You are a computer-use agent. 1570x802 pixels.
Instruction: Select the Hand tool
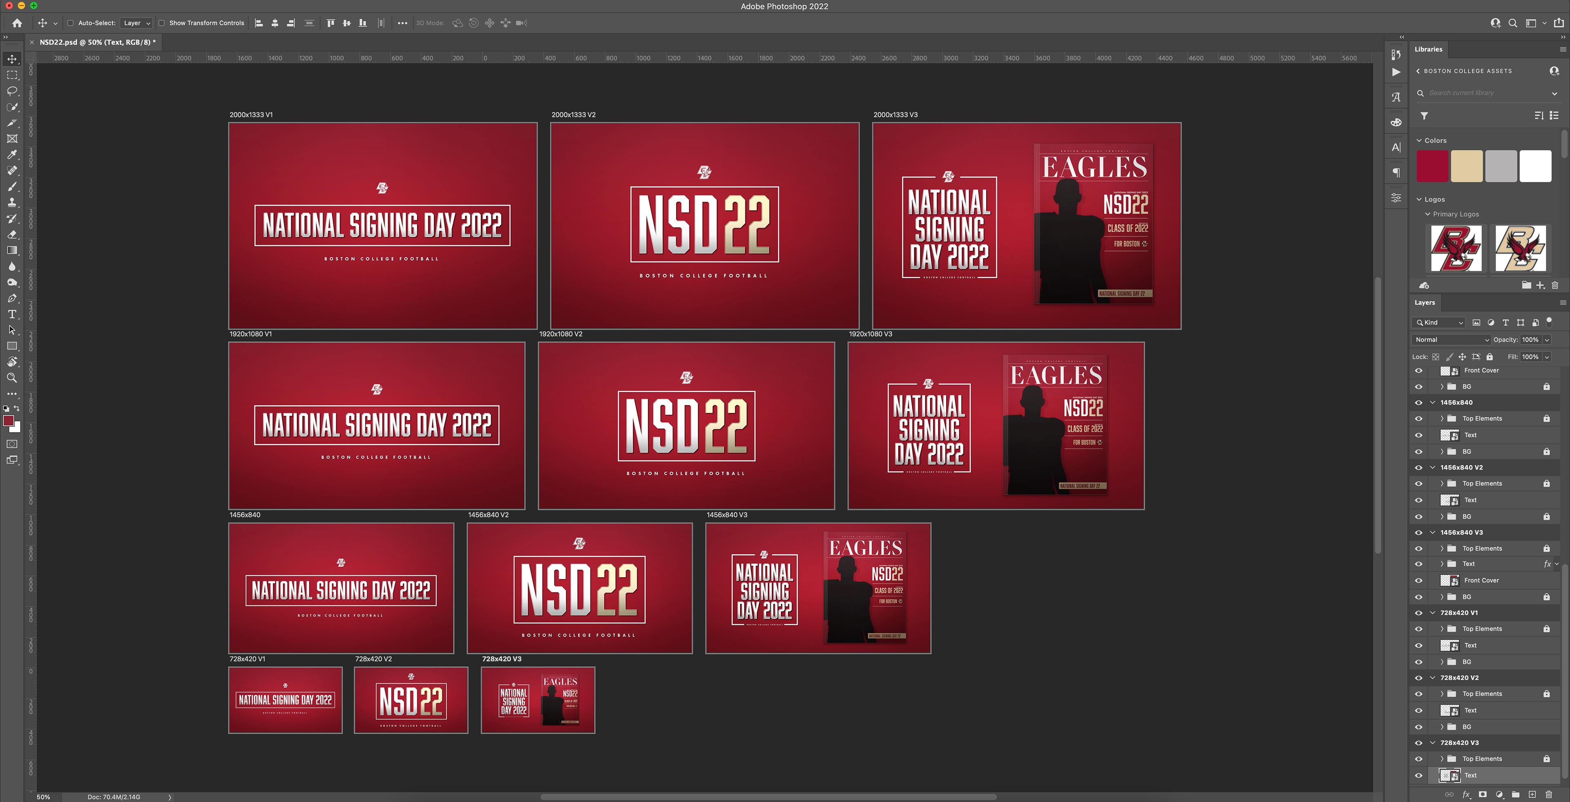(11, 362)
